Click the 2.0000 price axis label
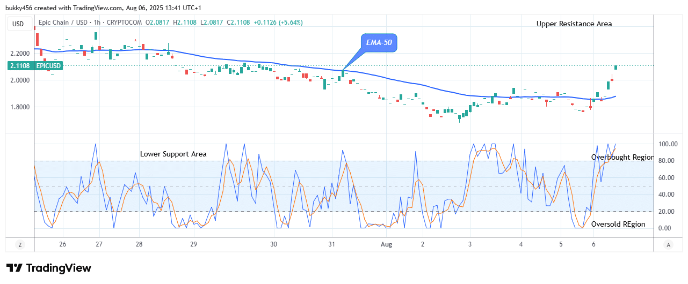The image size is (688, 284). point(20,80)
